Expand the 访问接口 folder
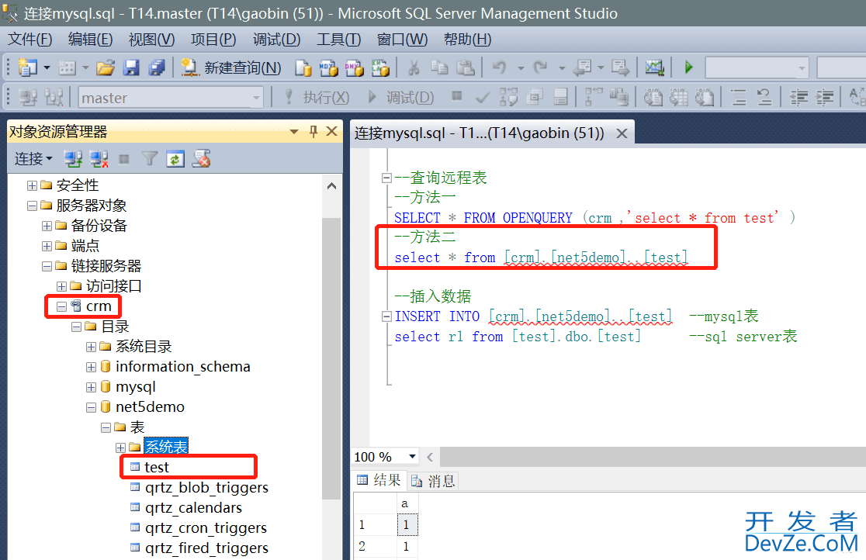The height and width of the screenshot is (560, 866). [x=62, y=287]
